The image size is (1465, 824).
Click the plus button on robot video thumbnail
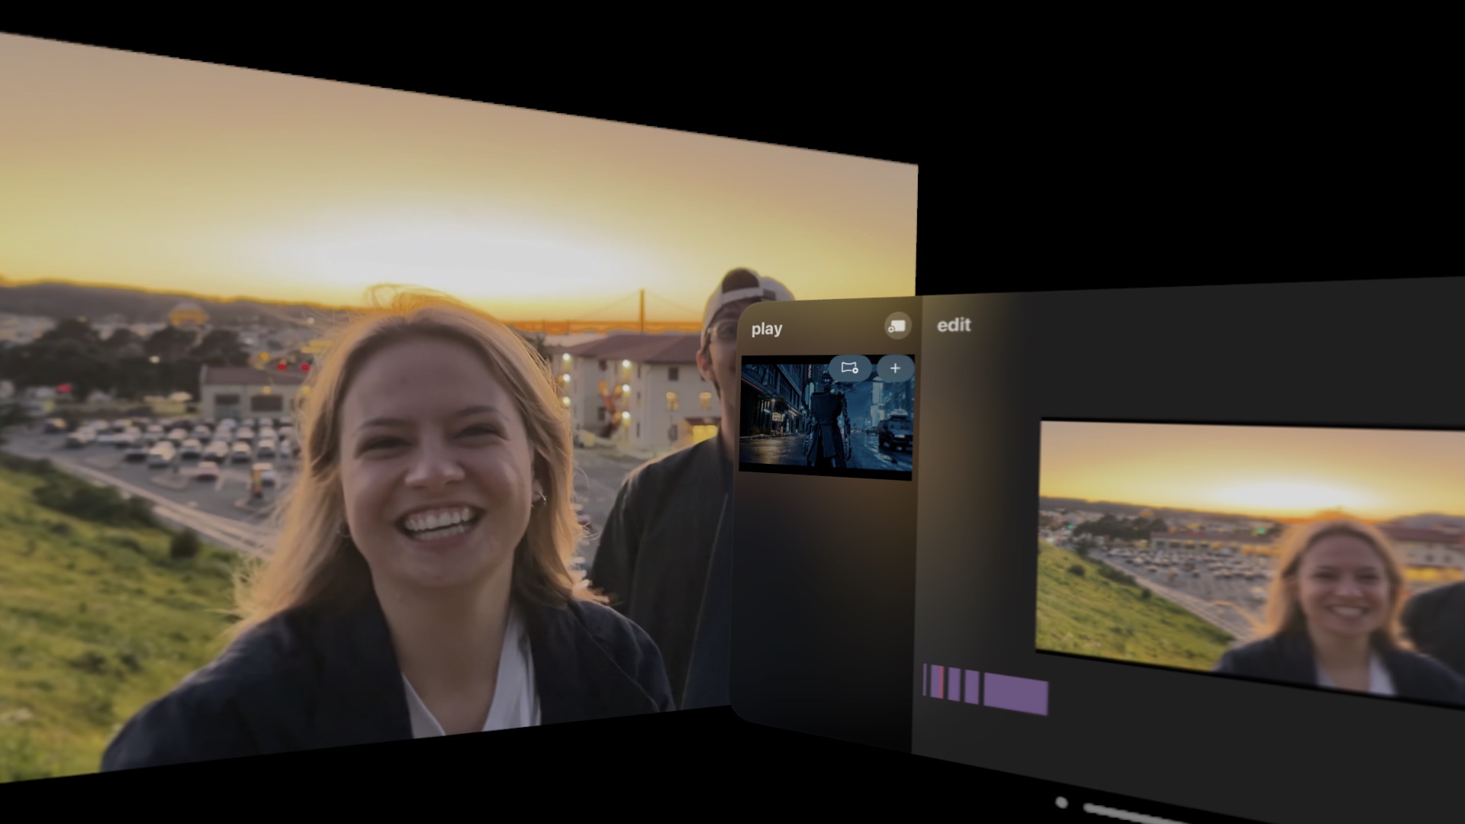point(895,369)
